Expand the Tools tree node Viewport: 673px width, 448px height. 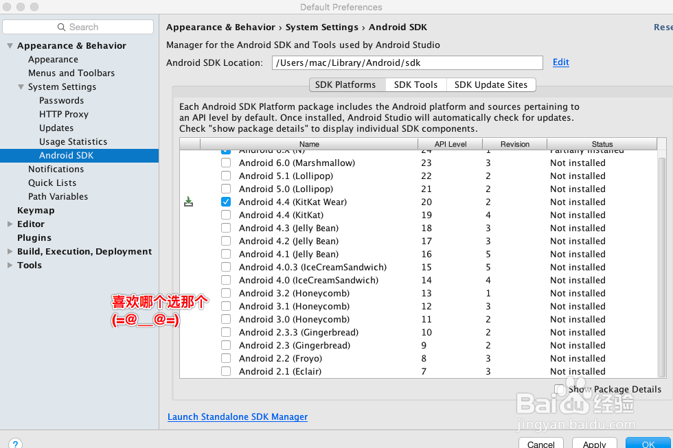click(10, 265)
